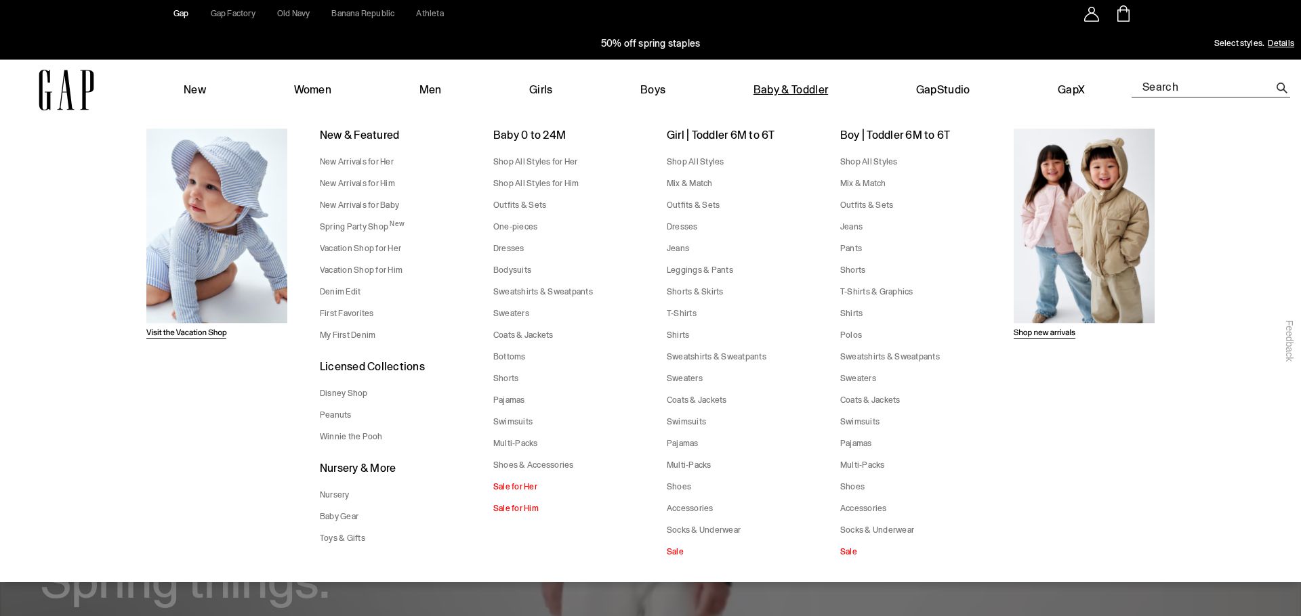Image resolution: width=1301 pixels, height=616 pixels.
Task: Open Vacation Shop for Her
Action: (x=360, y=248)
